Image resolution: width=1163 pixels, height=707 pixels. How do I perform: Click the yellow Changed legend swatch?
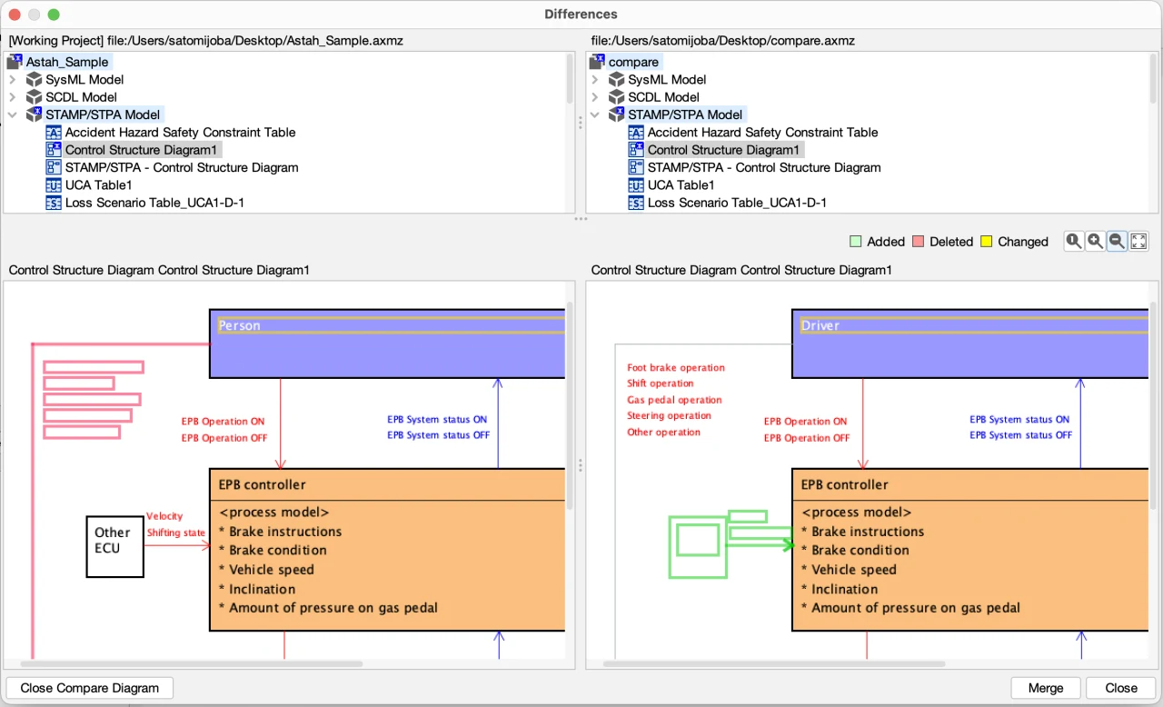point(986,242)
